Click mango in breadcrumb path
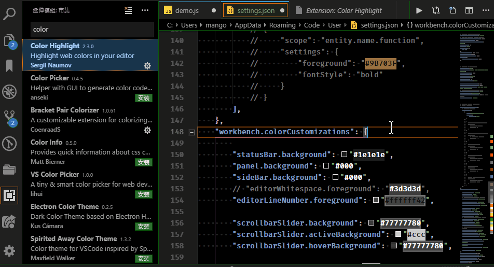Viewport: 494px width, 267px height. [x=216, y=25]
